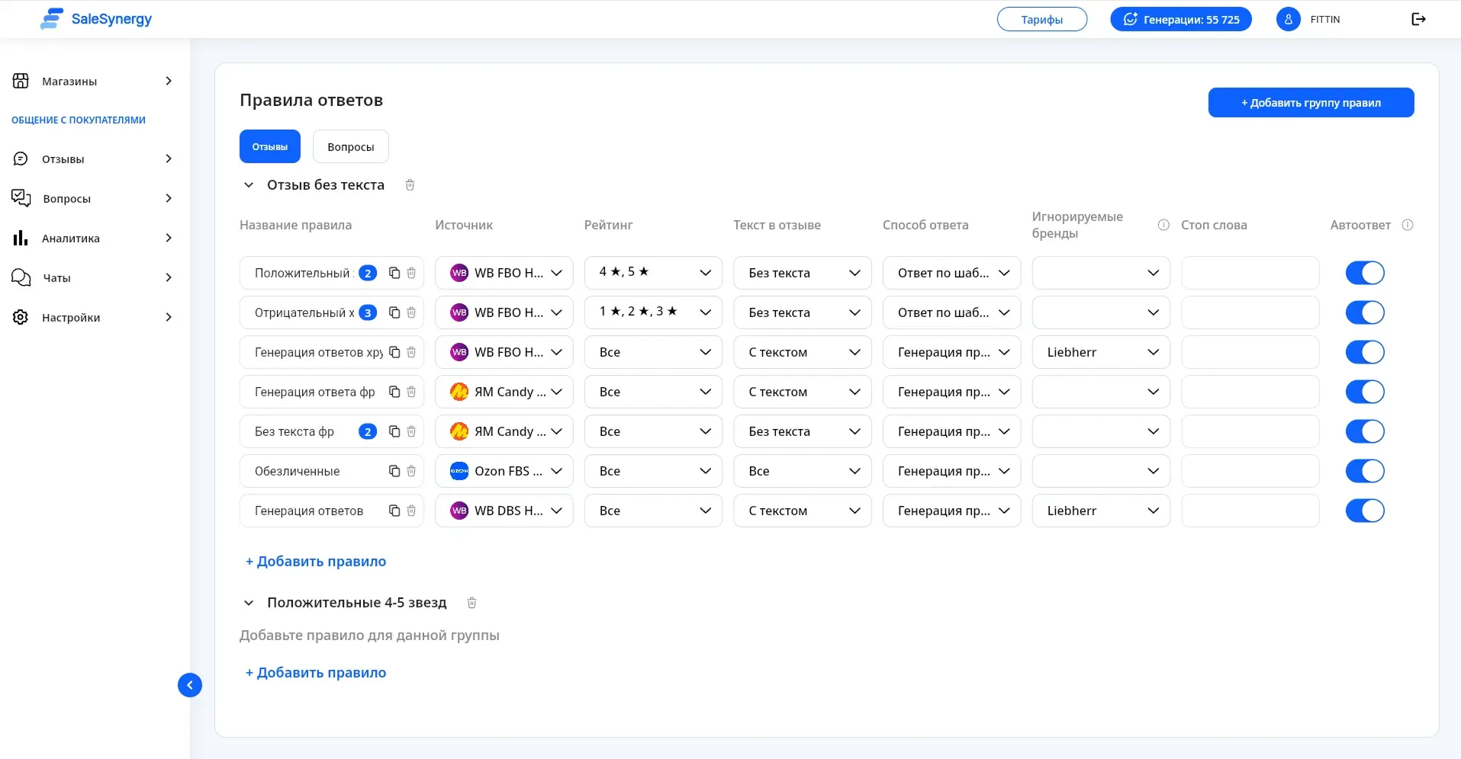The width and height of the screenshot is (1461, 759).
Task: Delete the 'Положительные 4-5 звезд' group
Action: [x=471, y=603]
